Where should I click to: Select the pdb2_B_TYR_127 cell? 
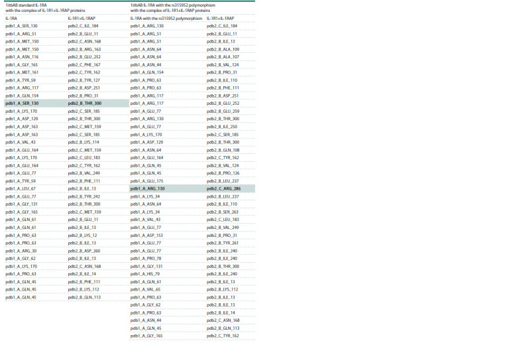84,80
